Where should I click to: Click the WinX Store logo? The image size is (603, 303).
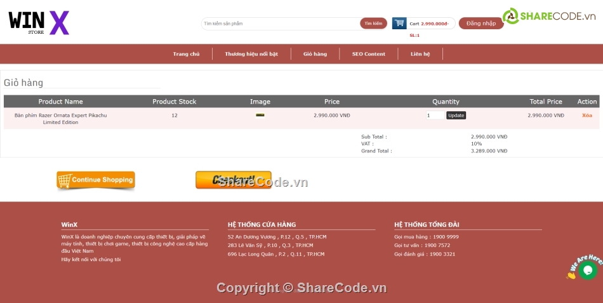[x=39, y=23]
